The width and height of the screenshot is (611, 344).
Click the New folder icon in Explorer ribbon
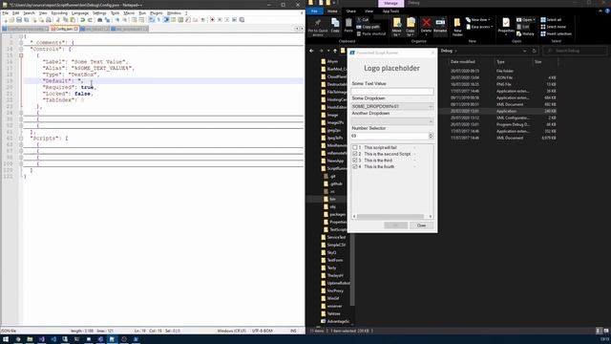(x=457, y=27)
